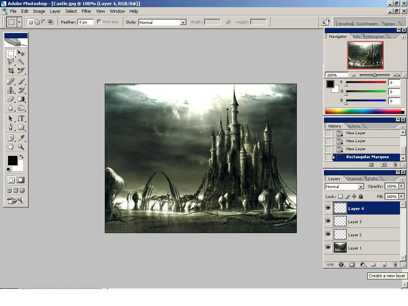This screenshot has height=306, width=408.
Task: Toggle lock transparent pixels
Action: (340, 196)
